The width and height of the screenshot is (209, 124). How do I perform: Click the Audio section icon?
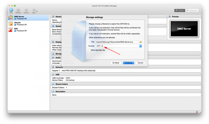pos(53,58)
